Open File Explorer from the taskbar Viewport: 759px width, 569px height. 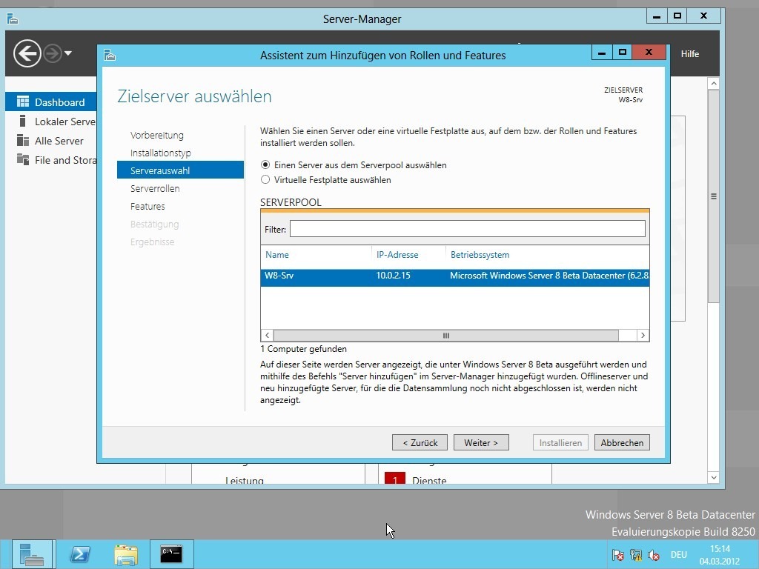coord(126,554)
